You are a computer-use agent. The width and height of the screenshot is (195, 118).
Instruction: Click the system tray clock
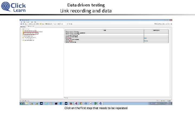[x=168, y=103]
